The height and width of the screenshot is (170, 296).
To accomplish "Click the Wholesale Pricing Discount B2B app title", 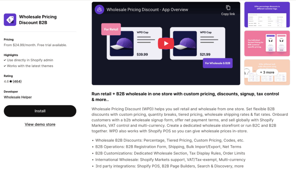I will tap(38, 19).
